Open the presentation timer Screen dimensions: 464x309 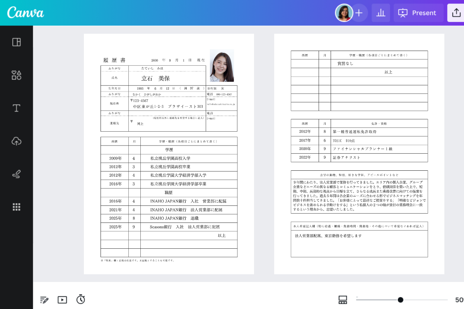click(80, 300)
